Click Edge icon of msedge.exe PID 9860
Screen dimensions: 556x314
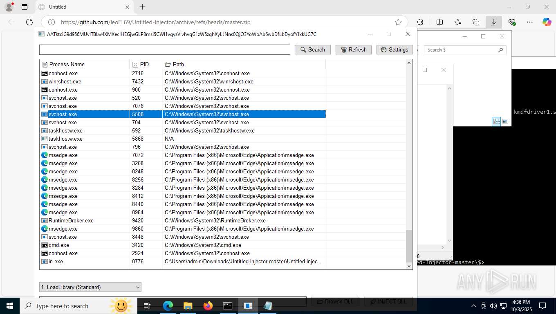(x=45, y=229)
